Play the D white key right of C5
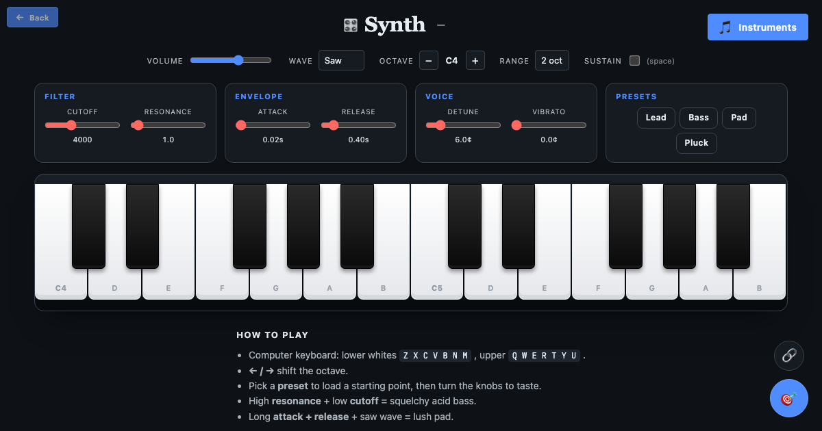Image resolution: width=822 pixels, height=431 pixels. click(x=490, y=284)
